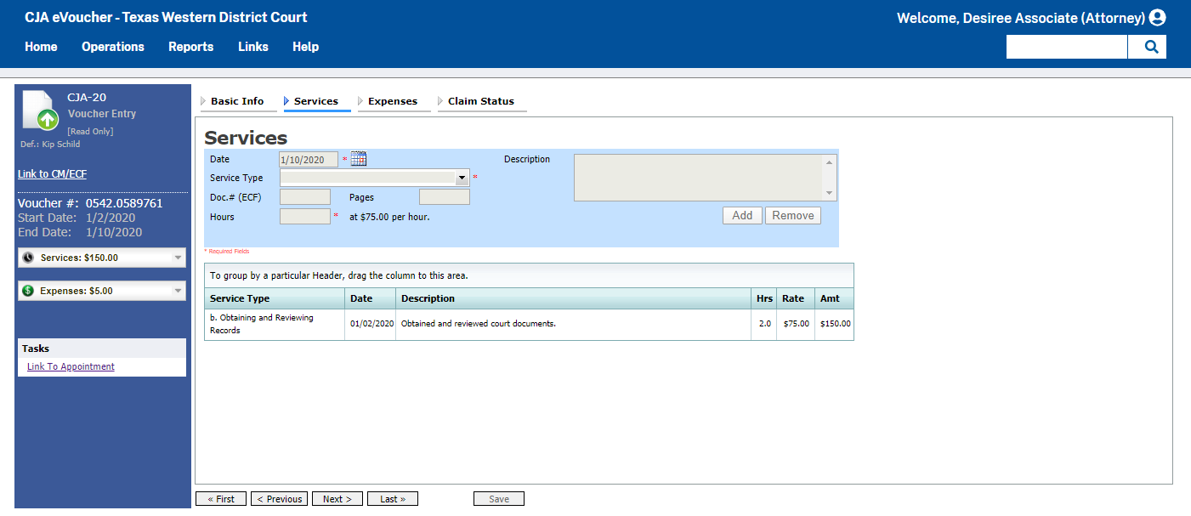Open the Claim Status tab
Image resolution: width=1191 pixels, height=516 pixels.
coord(481,100)
